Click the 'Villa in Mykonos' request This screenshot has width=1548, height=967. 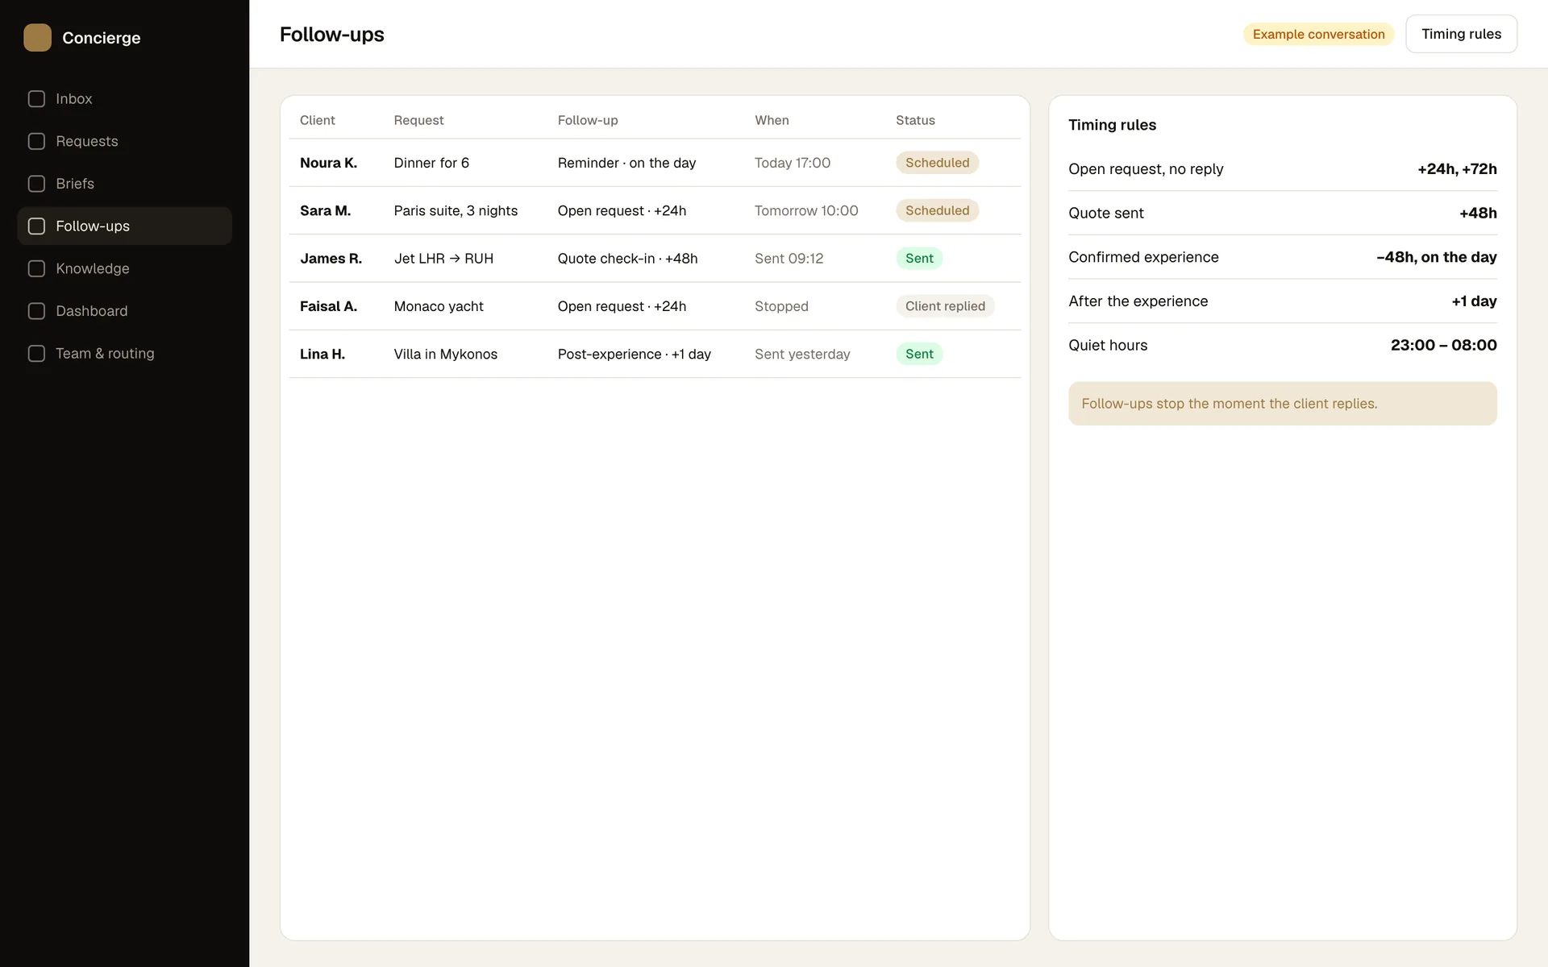pyautogui.click(x=445, y=354)
